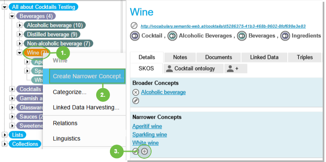
Task: Click link icon under Narrower Concepts
Action: click(x=136, y=152)
